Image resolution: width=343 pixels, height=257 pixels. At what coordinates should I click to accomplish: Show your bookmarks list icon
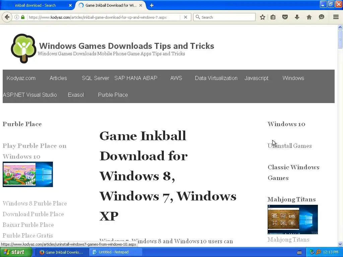tap(273, 17)
